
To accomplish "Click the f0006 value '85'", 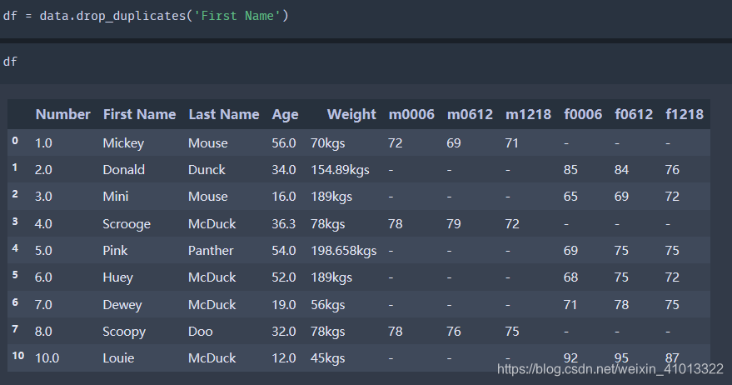I will pos(570,170).
